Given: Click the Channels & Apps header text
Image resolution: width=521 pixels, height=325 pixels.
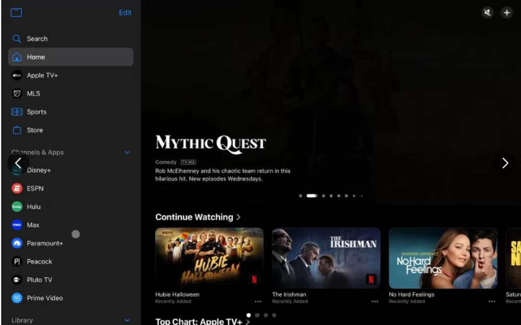Looking at the screenshot, I should tap(38, 152).
